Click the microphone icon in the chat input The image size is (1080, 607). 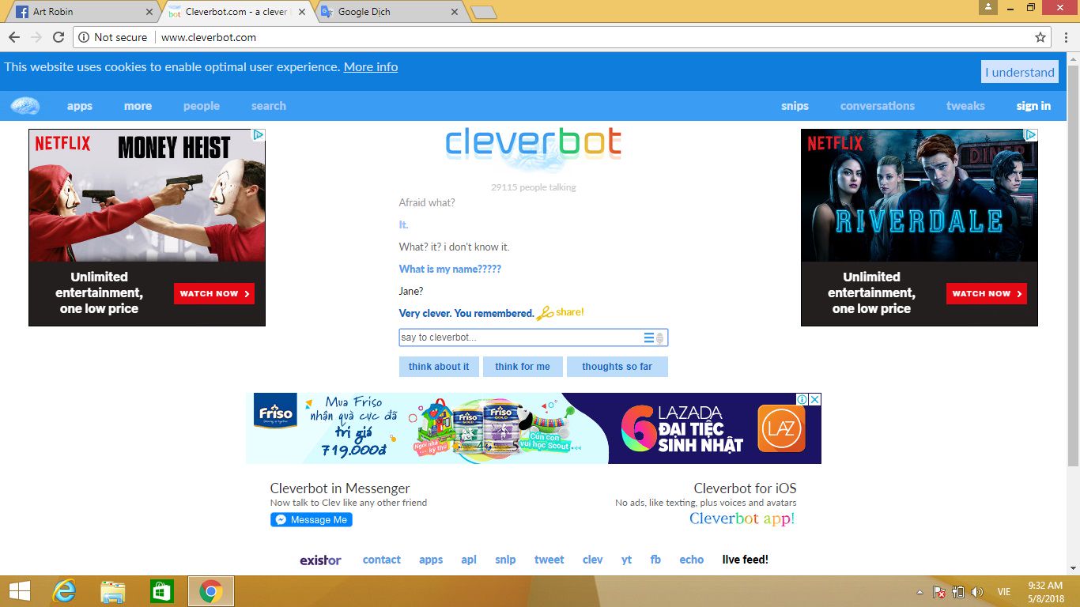[660, 338]
